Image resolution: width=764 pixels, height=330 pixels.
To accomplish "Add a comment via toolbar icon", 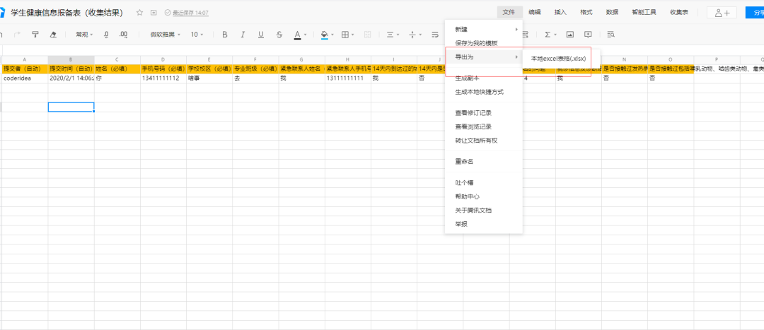I will click(588, 35).
